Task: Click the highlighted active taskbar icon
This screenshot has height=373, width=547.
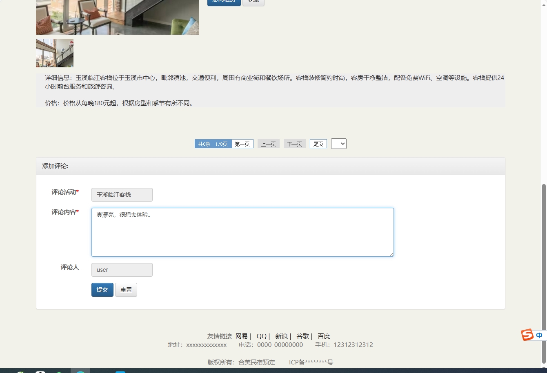Action: [x=80, y=370]
